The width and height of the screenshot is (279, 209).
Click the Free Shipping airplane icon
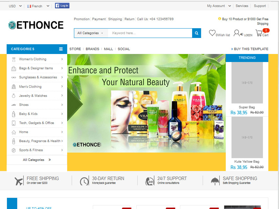click(19, 180)
